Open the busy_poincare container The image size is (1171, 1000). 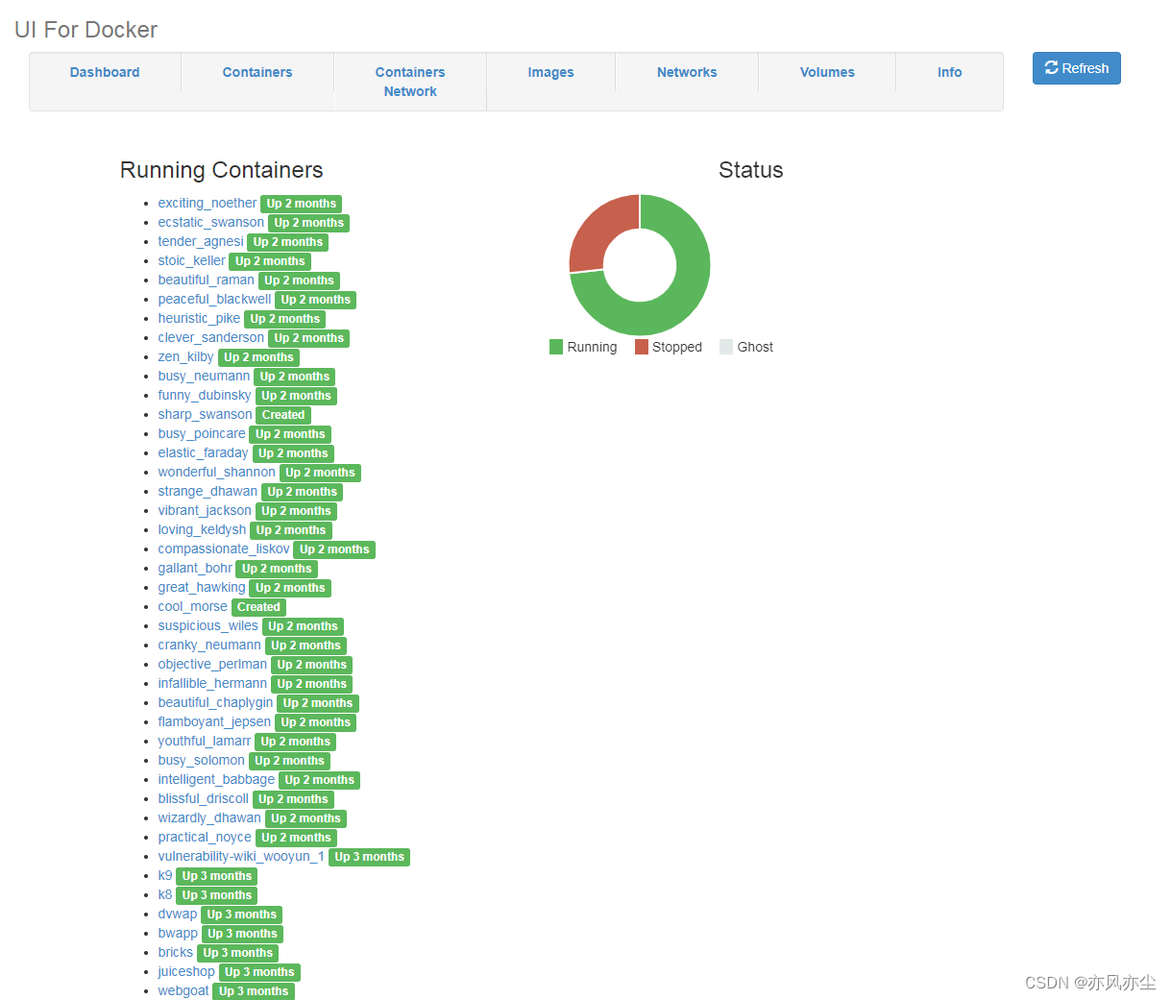click(202, 433)
